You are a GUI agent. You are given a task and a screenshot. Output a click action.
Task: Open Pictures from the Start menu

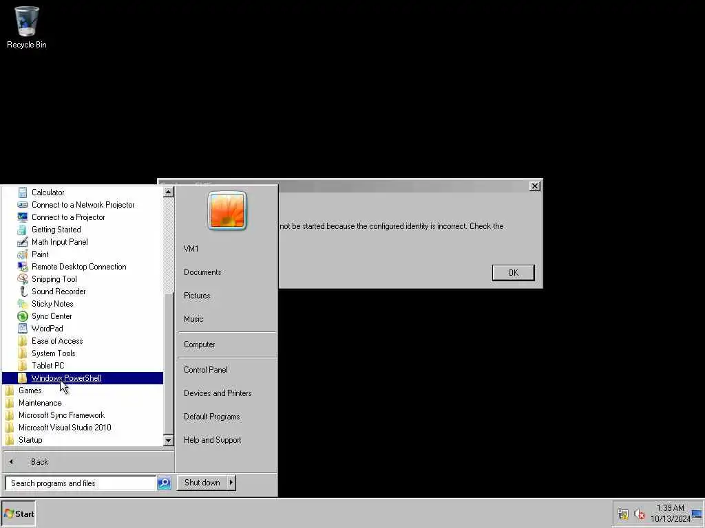point(197,296)
